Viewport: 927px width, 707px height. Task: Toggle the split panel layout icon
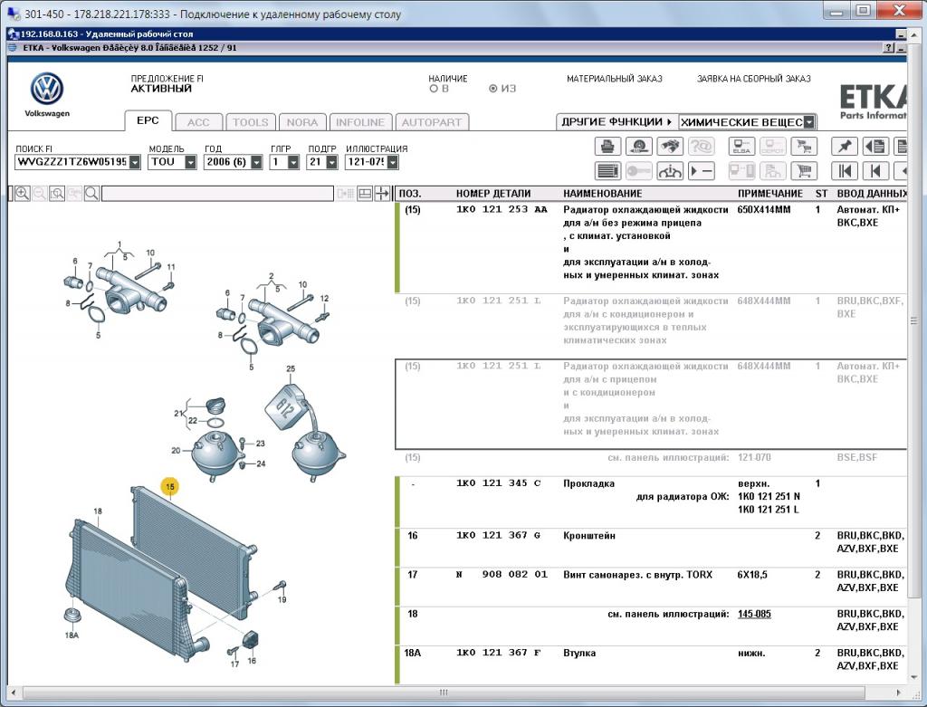point(365,194)
